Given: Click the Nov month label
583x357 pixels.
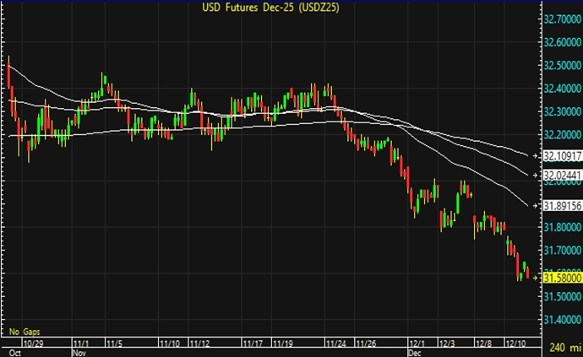Looking at the screenshot, I should 81,354.
